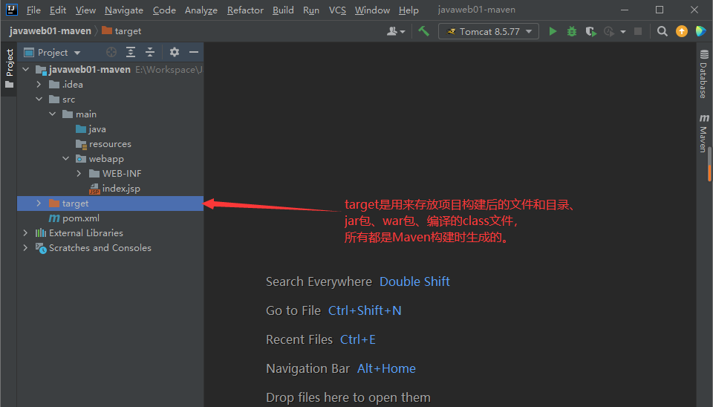Open the Run menu
The height and width of the screenshot is (407, 713).
(311, 10)
